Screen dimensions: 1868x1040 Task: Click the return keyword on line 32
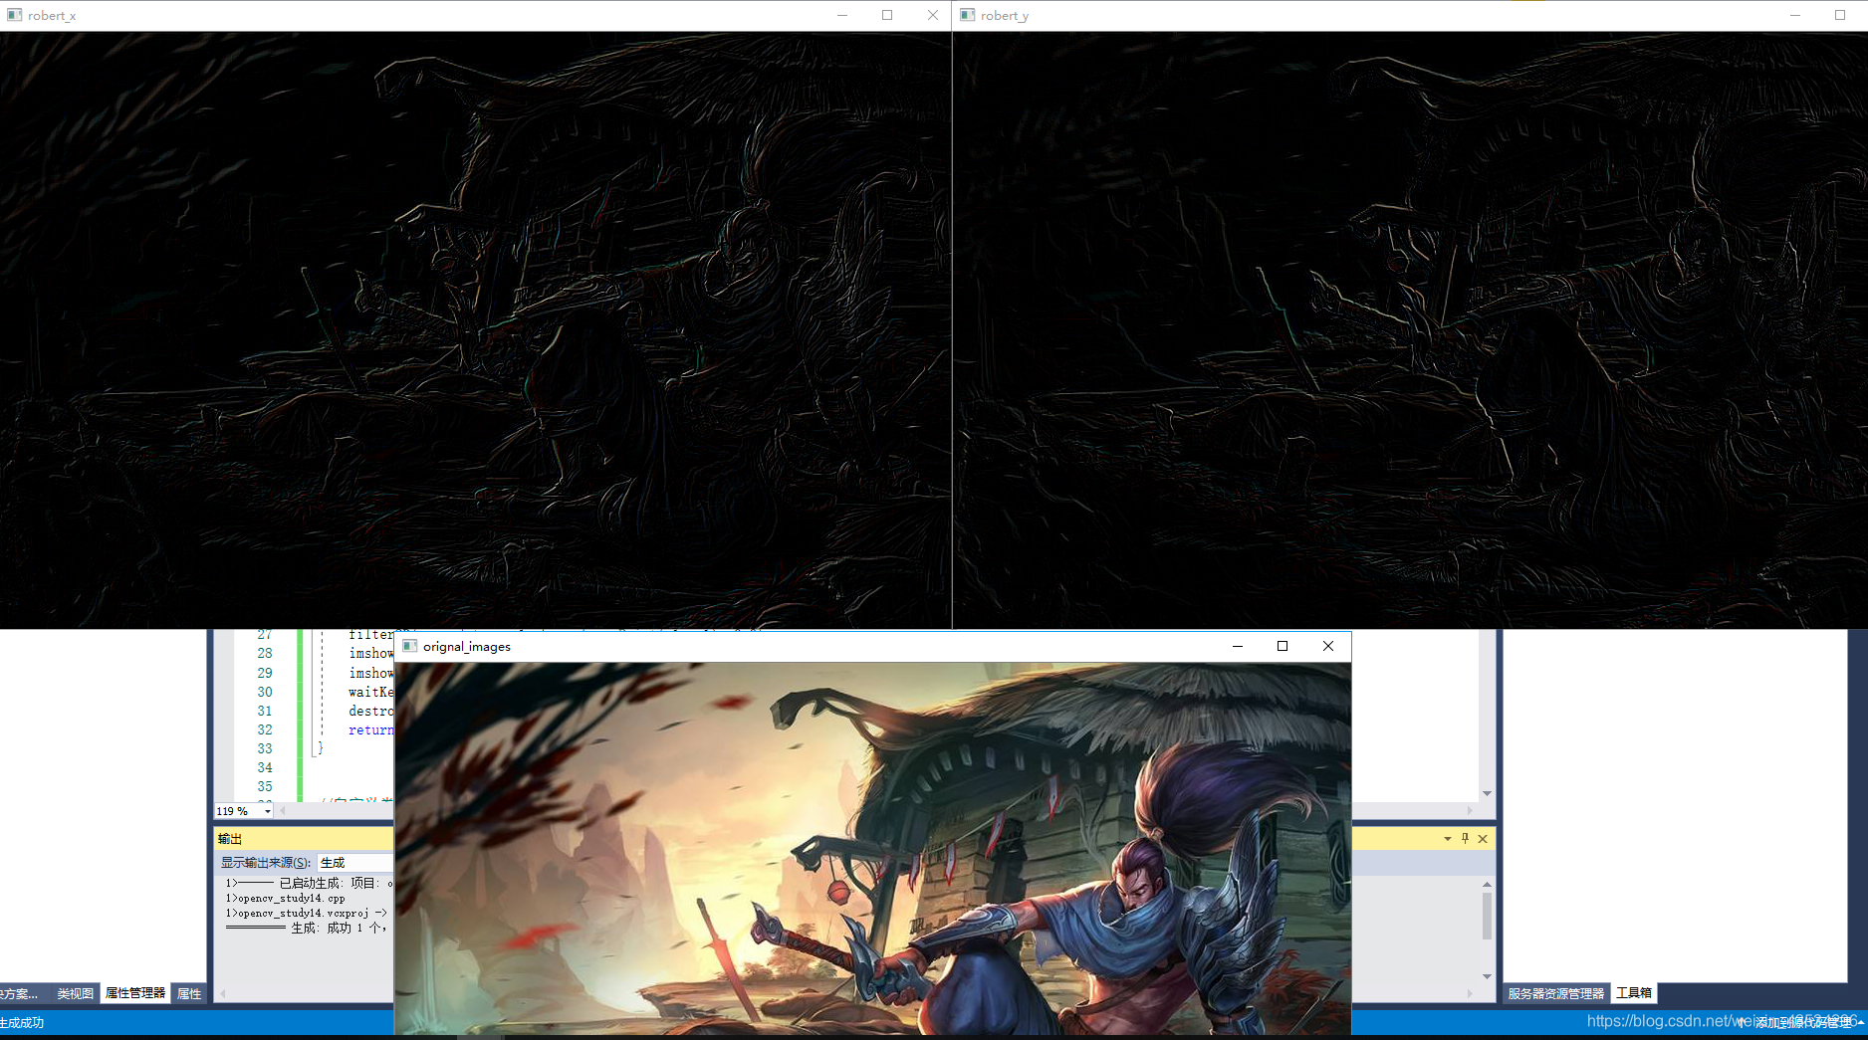point(370,730)
